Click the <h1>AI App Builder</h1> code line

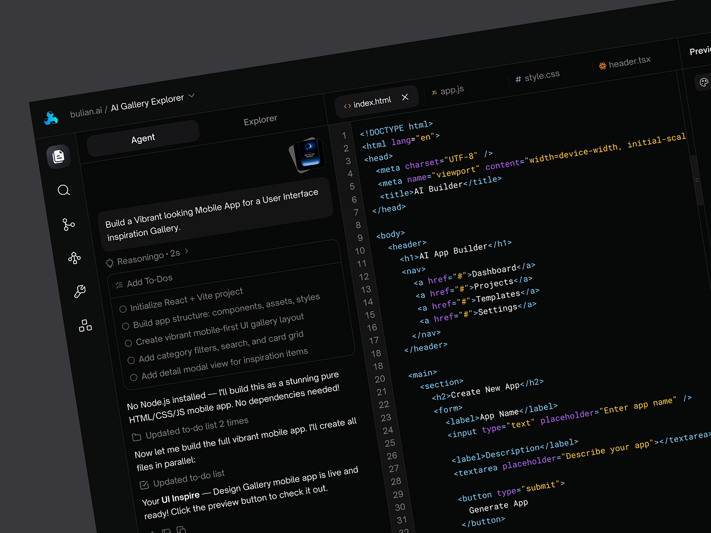[456, 250]
